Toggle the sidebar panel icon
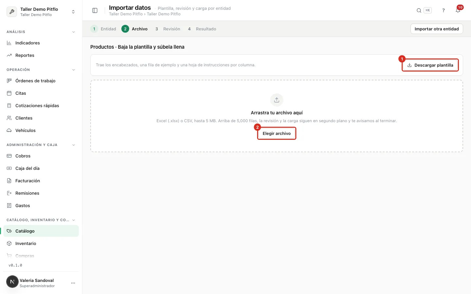471x294 pixels. click(x=95, y=10)
